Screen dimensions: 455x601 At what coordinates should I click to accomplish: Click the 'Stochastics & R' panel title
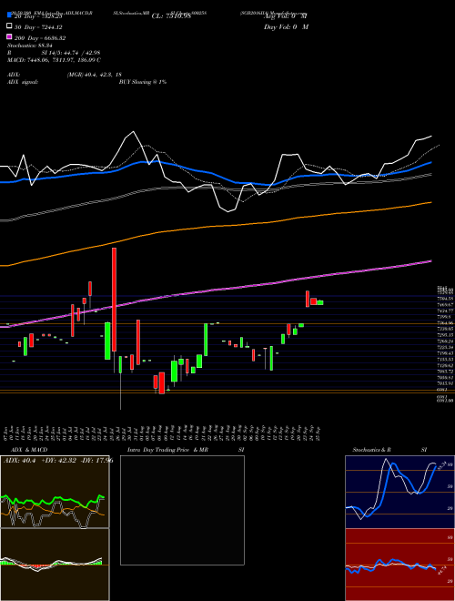click(372, 450)
